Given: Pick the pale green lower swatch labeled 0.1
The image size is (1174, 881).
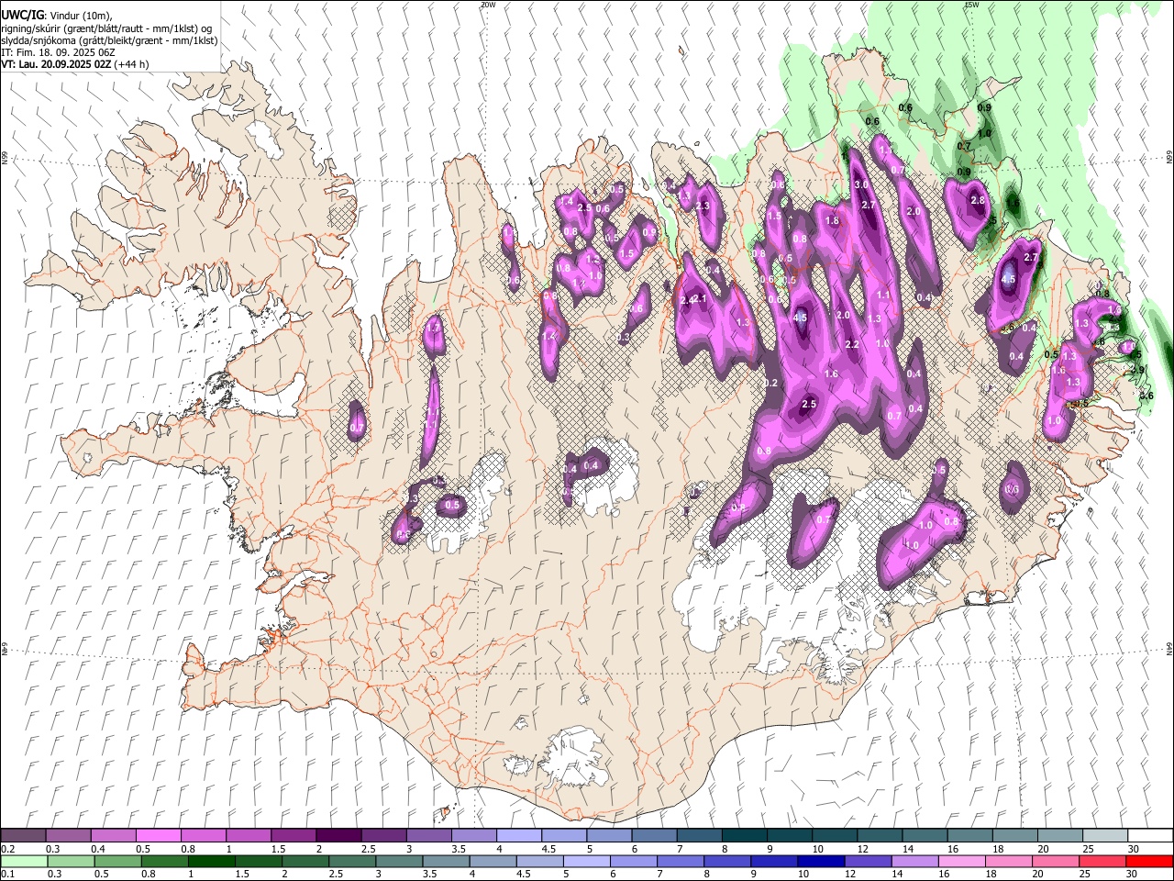Looking at the screenshot, I should [24, 861].
